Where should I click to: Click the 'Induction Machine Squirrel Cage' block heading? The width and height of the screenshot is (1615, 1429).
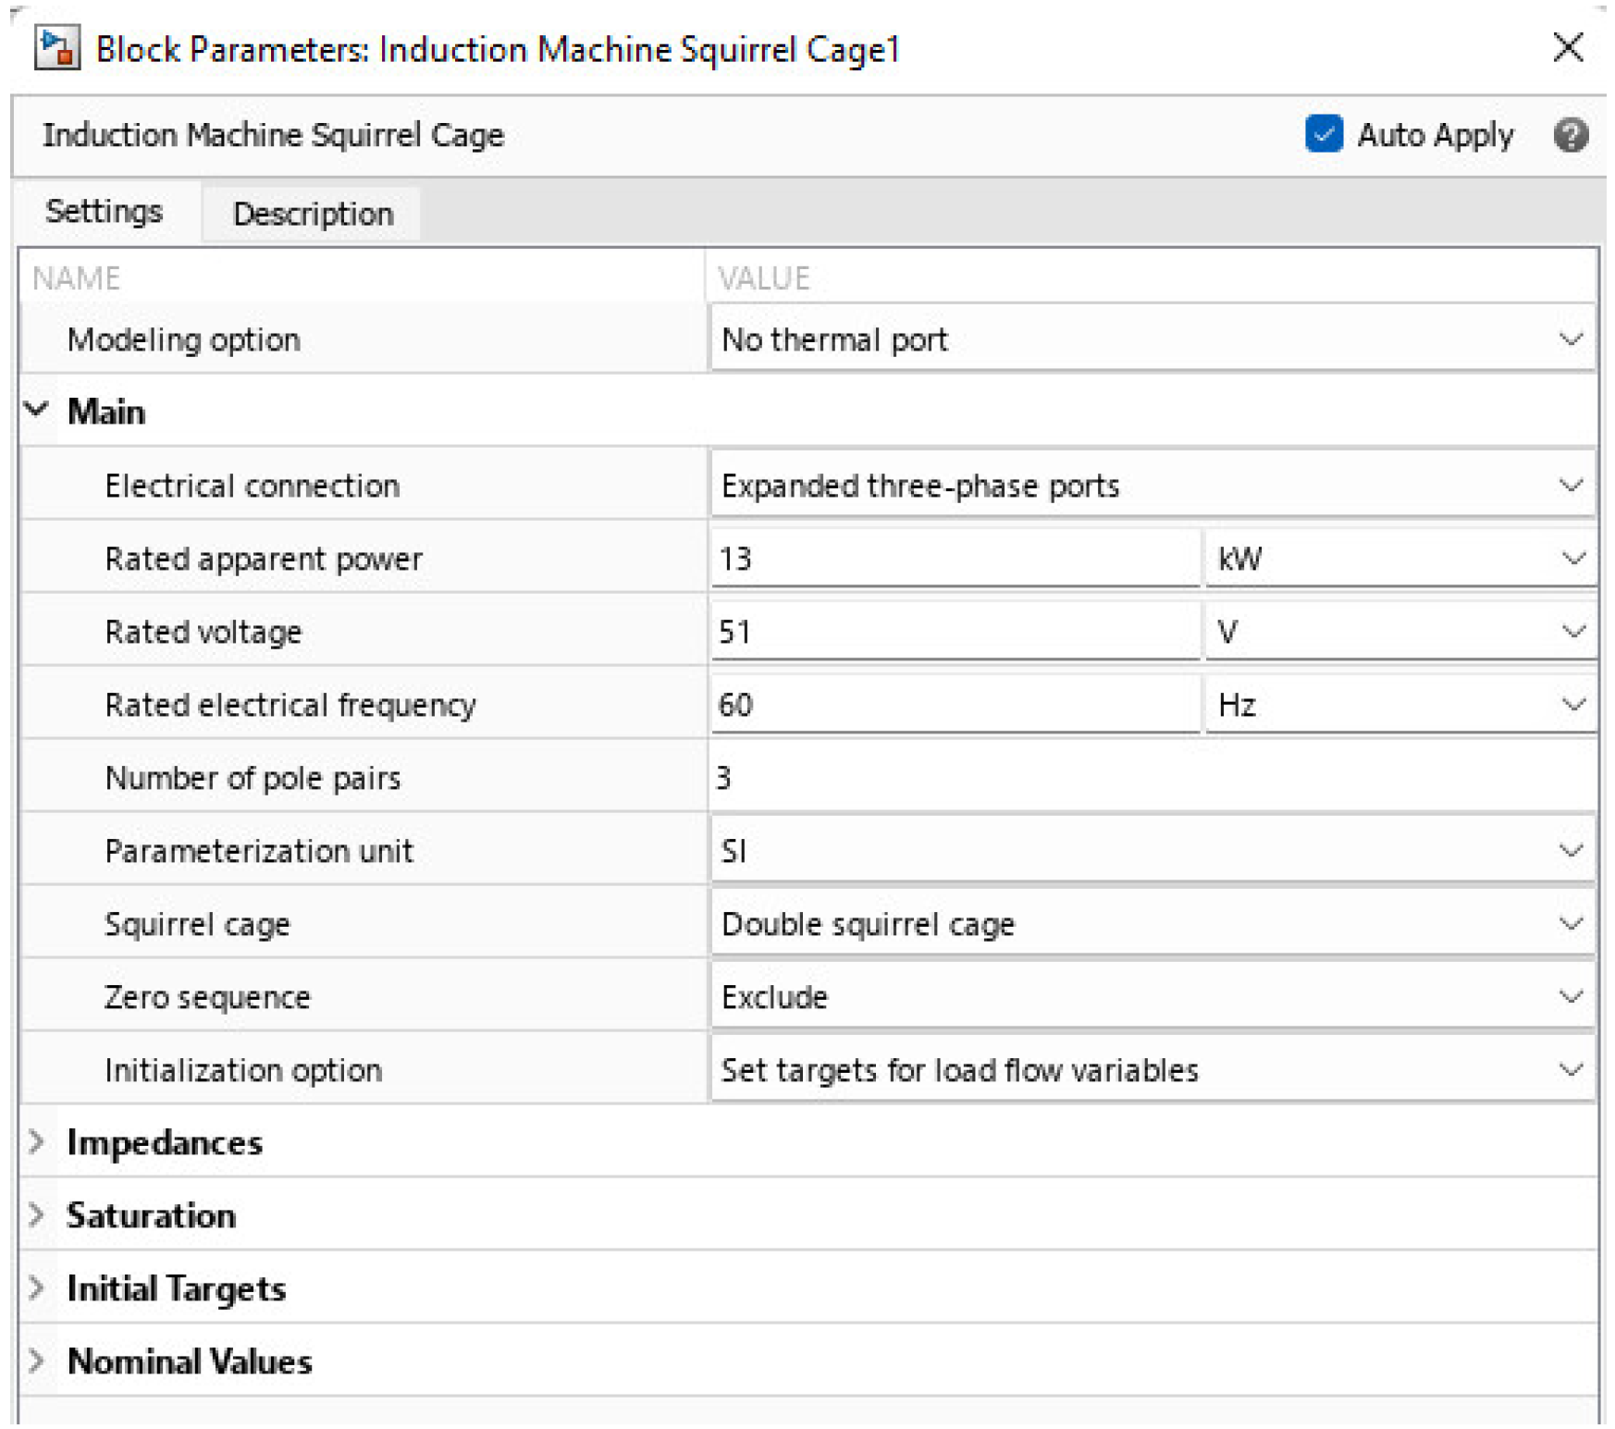(x=274, y=135)
